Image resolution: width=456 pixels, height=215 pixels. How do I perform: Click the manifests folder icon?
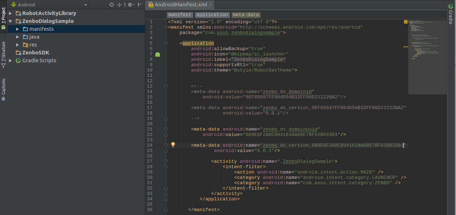coord(25,29)
